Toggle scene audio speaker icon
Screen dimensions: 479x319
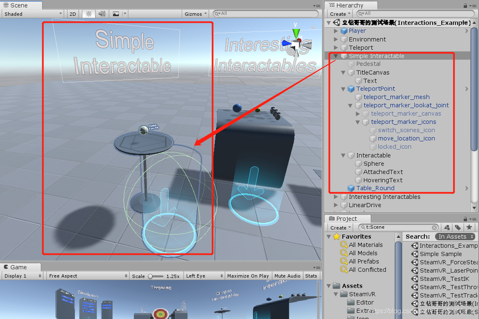click(102, 14)
